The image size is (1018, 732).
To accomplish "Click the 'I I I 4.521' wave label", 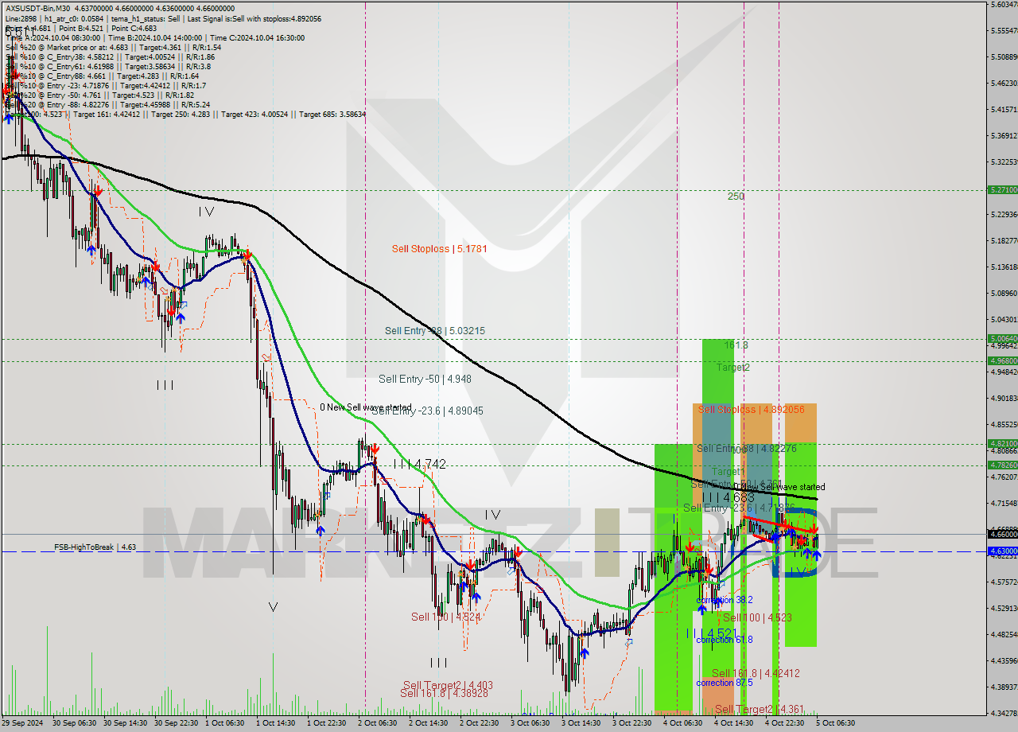I will (x=713, y=633).
